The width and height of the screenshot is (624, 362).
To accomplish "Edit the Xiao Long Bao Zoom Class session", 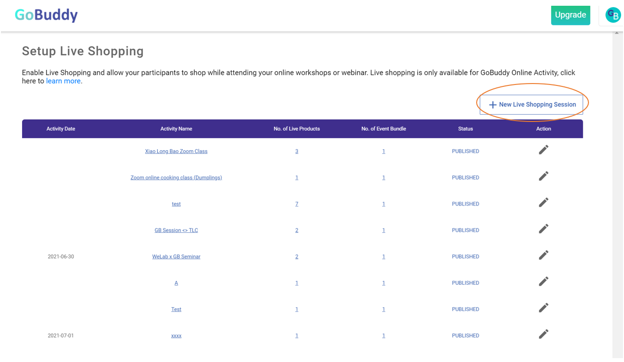I will point(543,150).
